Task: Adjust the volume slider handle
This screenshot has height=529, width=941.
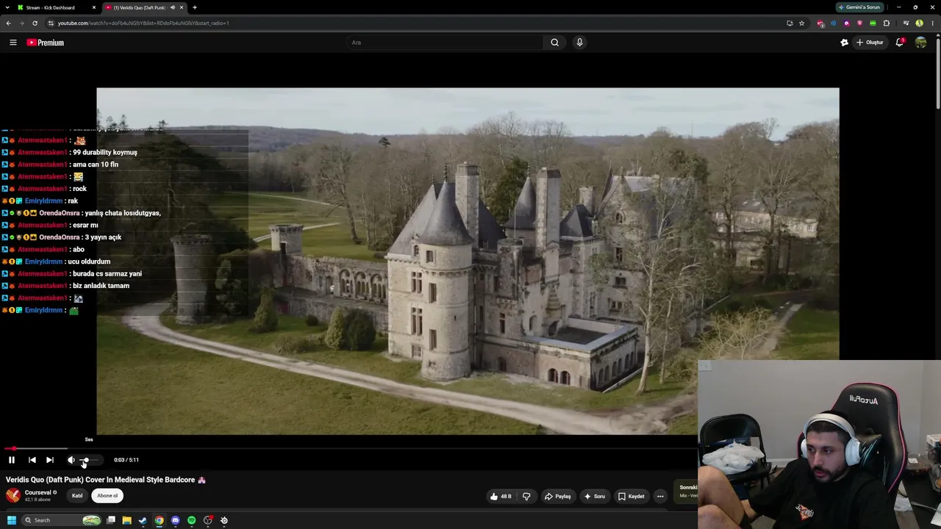Action: (x=85, y=460)
